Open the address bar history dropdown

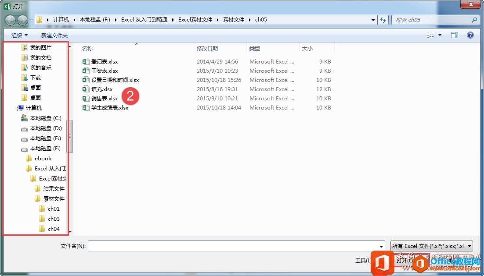pos(373,20)
